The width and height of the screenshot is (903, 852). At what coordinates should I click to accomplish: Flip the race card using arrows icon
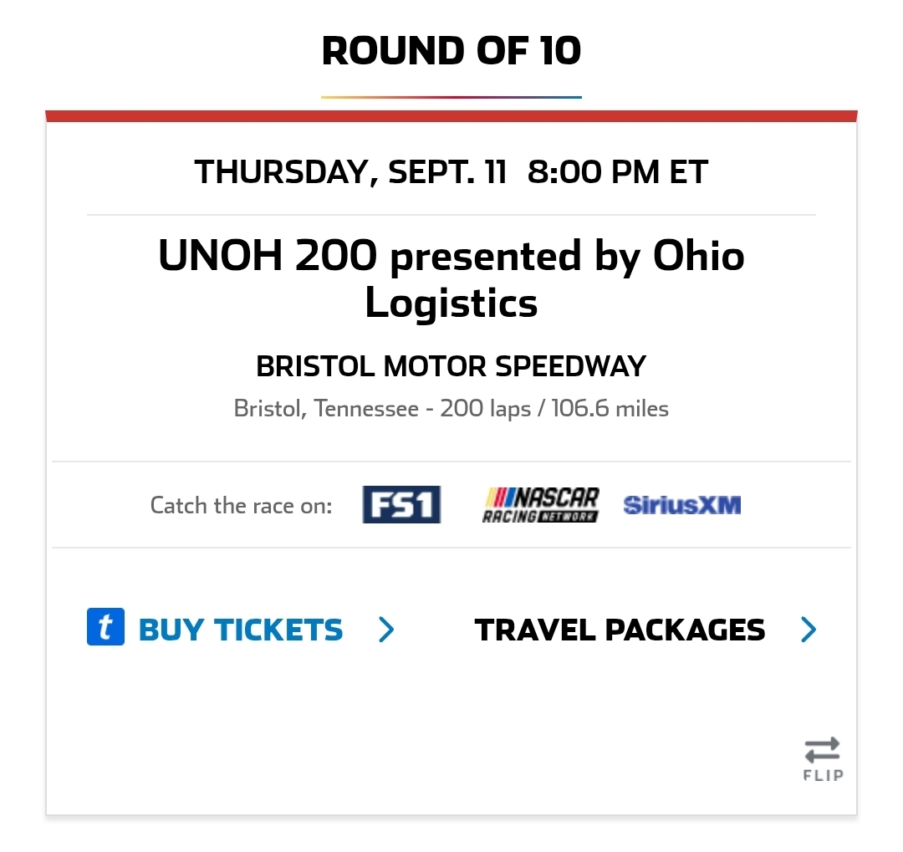coord(823,750)
